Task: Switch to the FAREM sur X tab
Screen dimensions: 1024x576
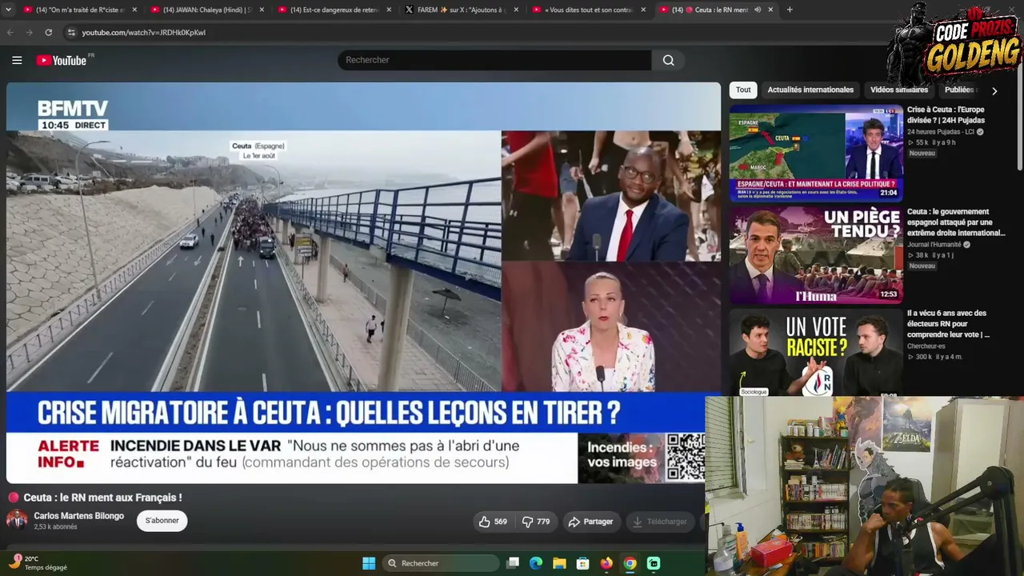Action: click(462, 10)
